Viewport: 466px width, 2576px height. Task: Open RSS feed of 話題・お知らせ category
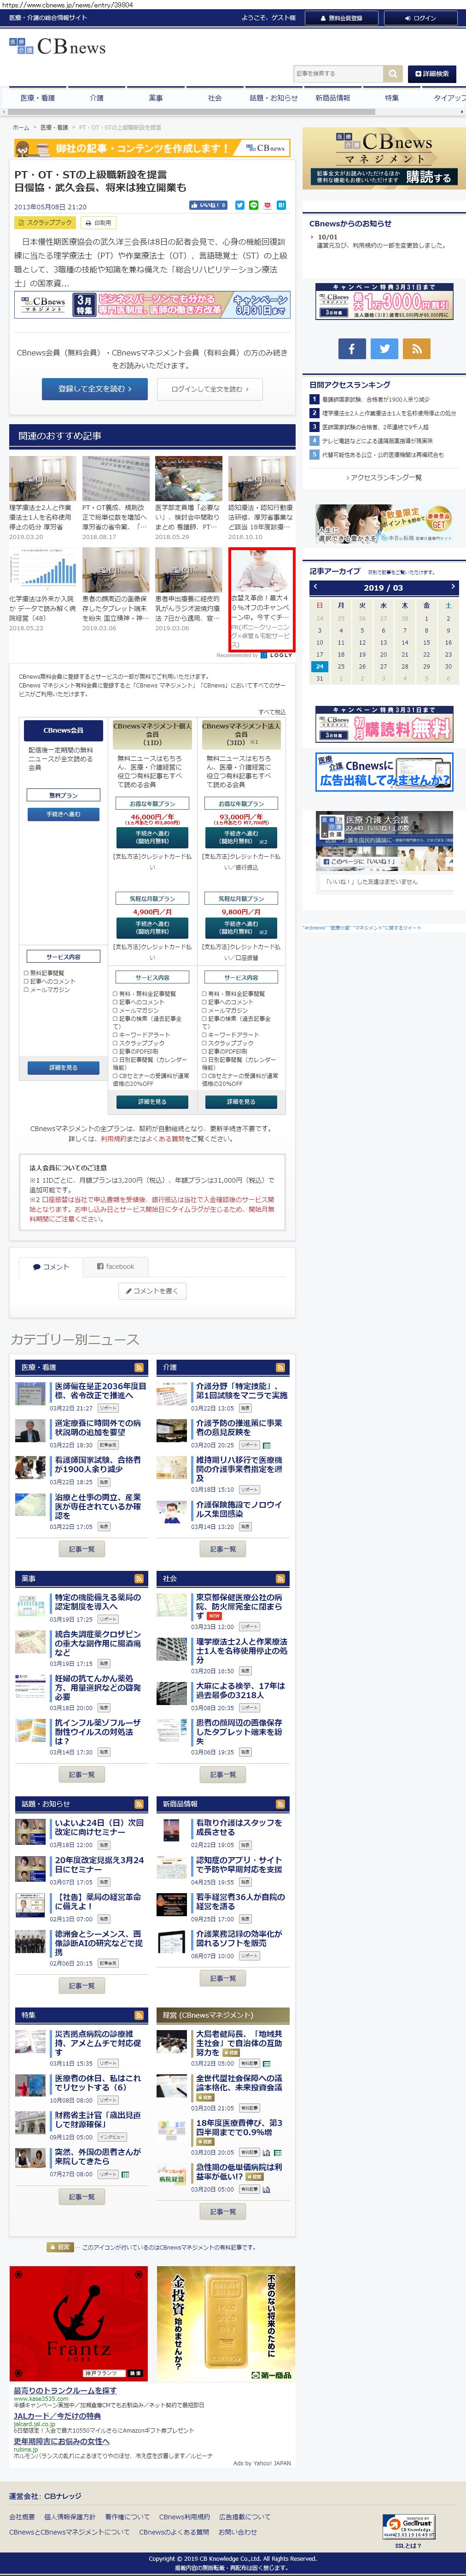[139, 1804]
